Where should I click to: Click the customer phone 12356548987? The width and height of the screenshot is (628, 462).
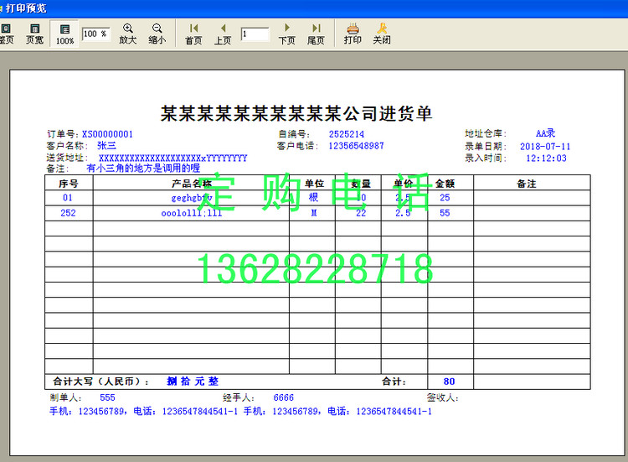click(x=356, y=146)
